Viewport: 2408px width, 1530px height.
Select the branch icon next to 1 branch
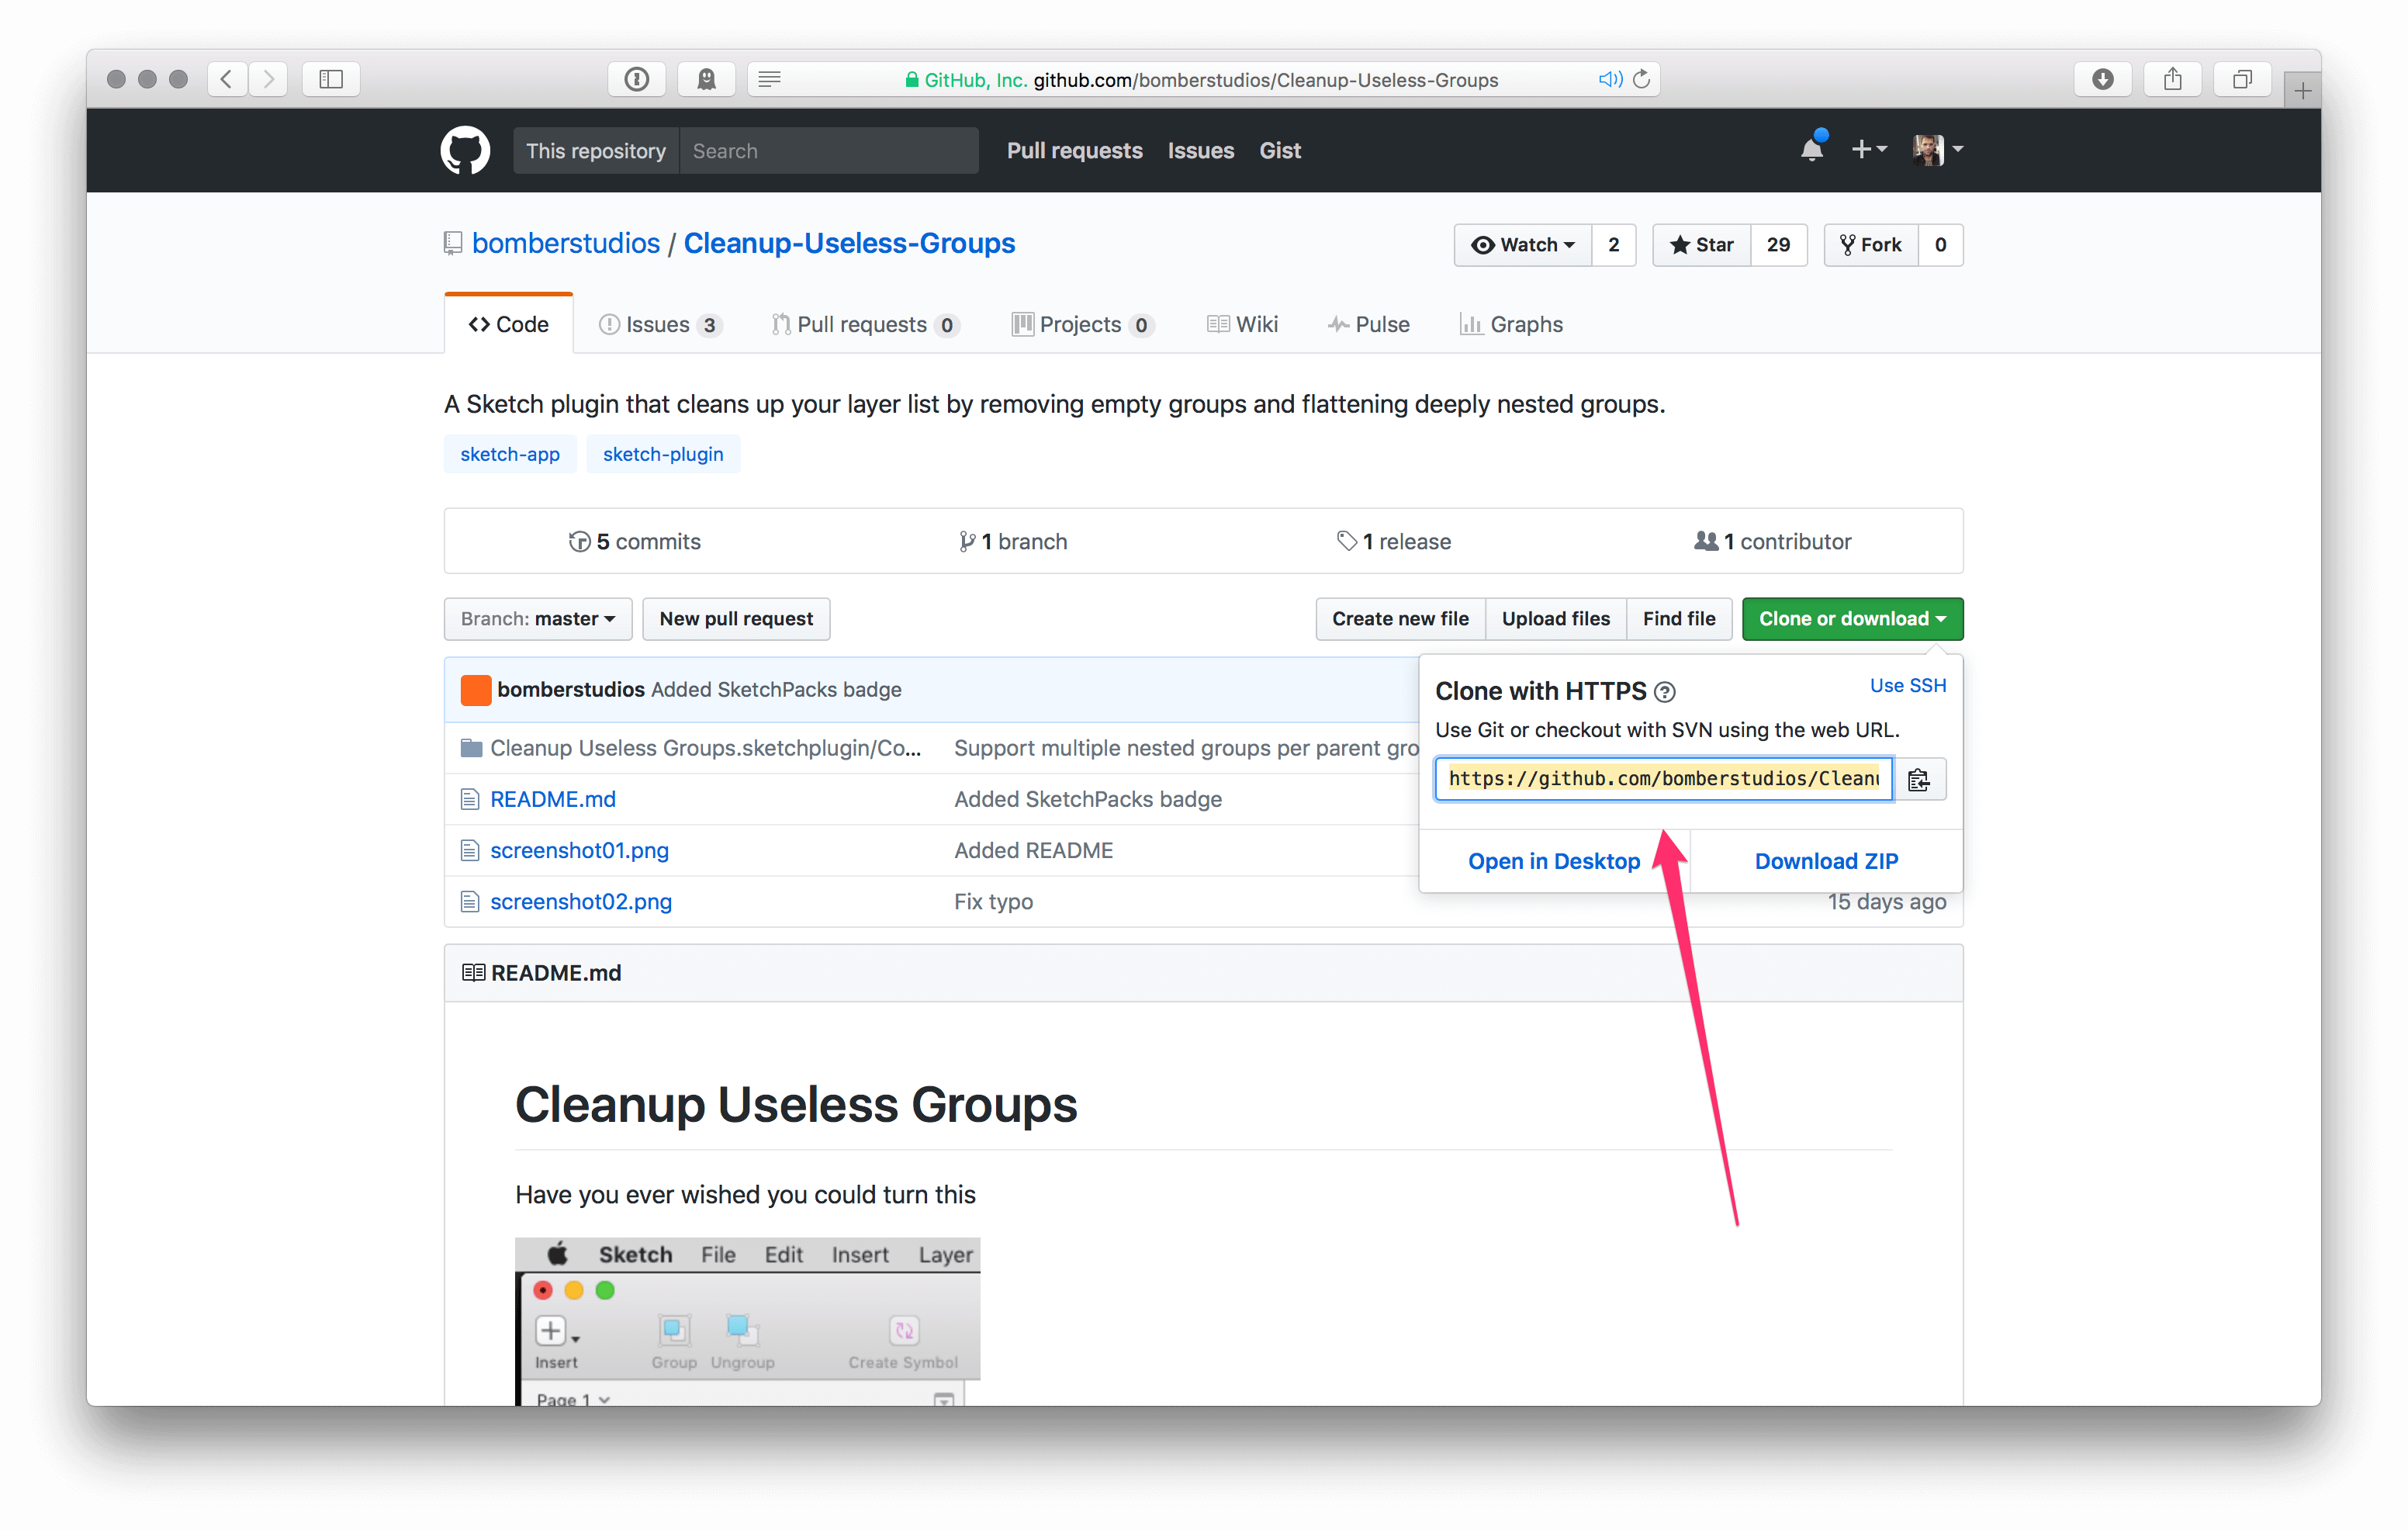pos(967,541)
